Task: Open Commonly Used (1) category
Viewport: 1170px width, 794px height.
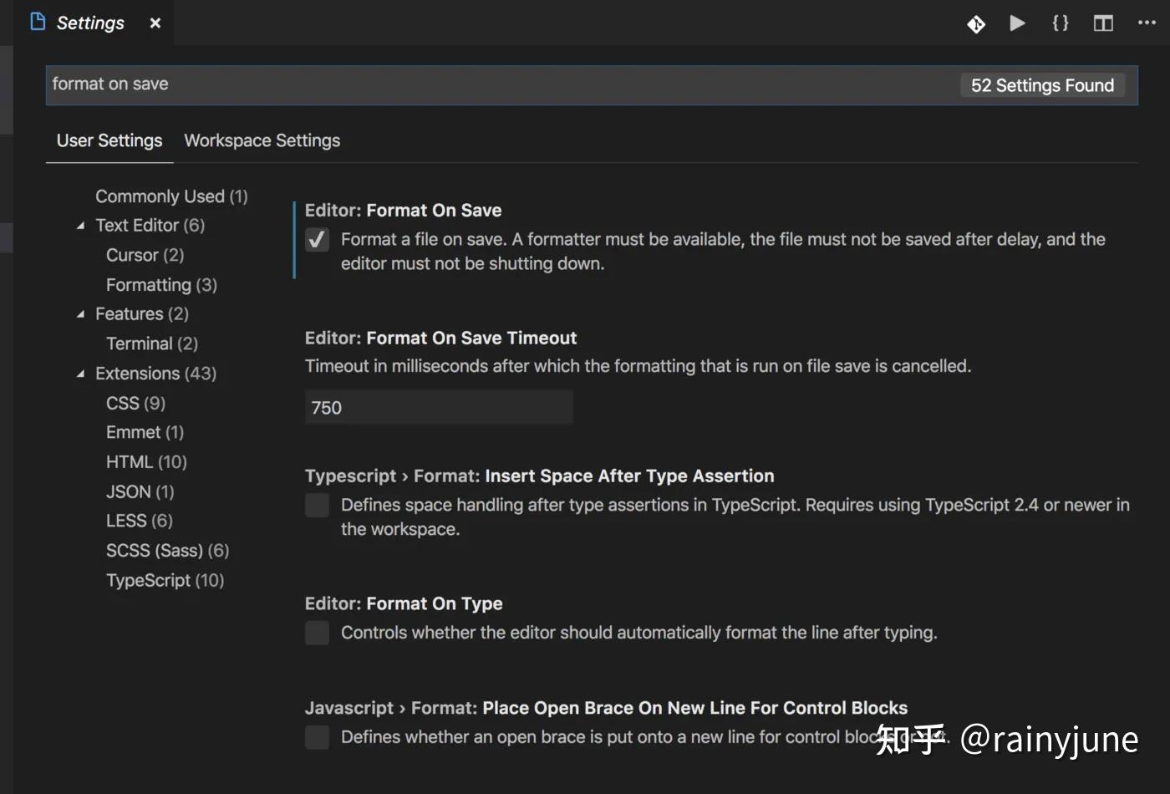Action: 171,196
